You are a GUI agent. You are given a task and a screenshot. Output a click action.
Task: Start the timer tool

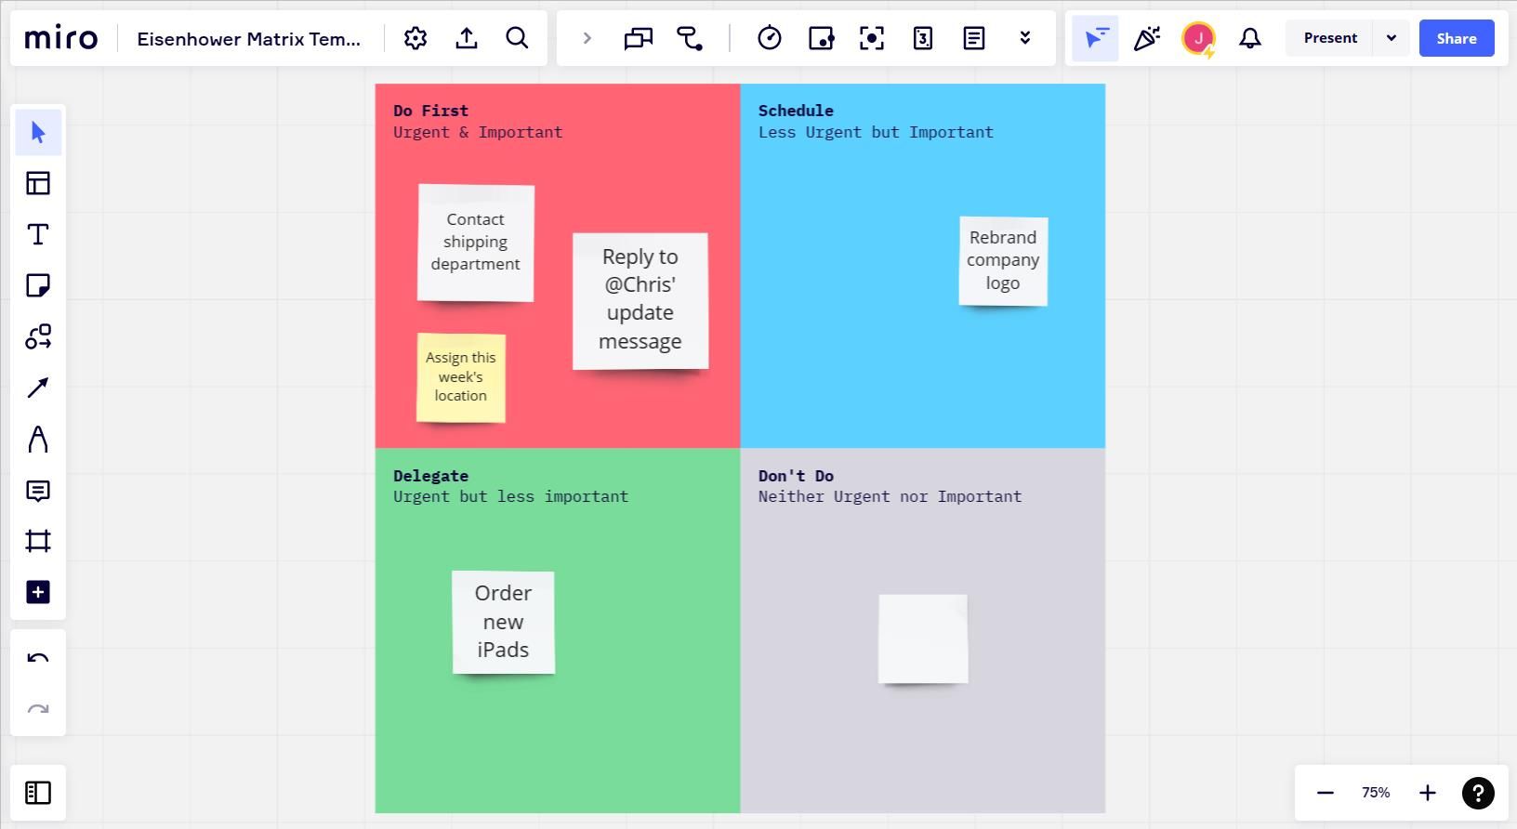pyautogui.click(x=770, y=38)
